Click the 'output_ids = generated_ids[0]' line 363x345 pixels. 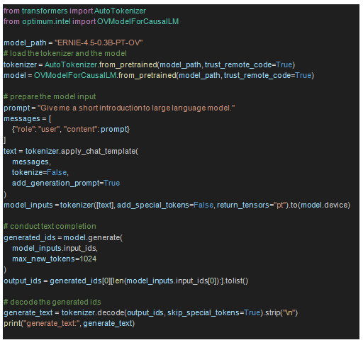[126, 281]
